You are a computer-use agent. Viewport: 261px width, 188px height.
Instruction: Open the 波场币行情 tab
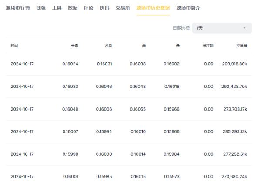pyautogui.click(x=18, y=8)
